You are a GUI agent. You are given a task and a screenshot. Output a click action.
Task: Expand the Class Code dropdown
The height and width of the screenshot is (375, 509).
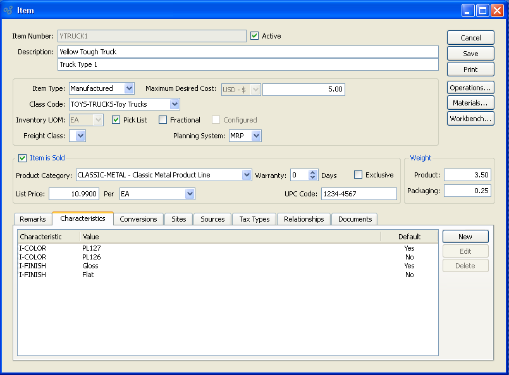175,104
